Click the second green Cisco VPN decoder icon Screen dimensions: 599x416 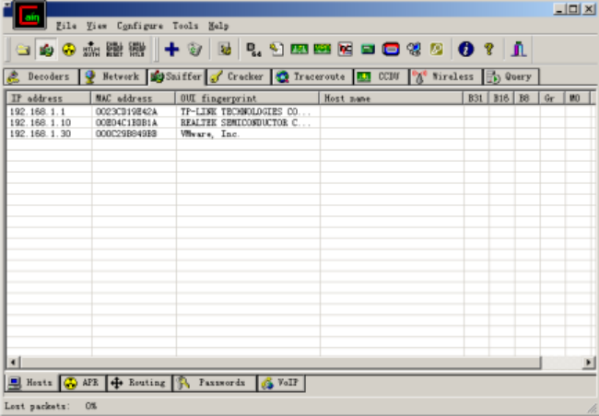point(322,49)
